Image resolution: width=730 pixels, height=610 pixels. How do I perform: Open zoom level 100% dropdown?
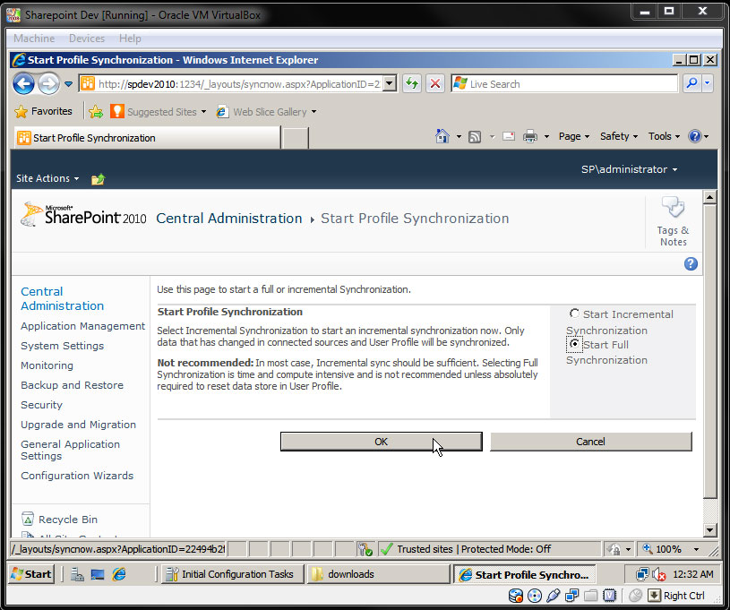tap(697, 549)
